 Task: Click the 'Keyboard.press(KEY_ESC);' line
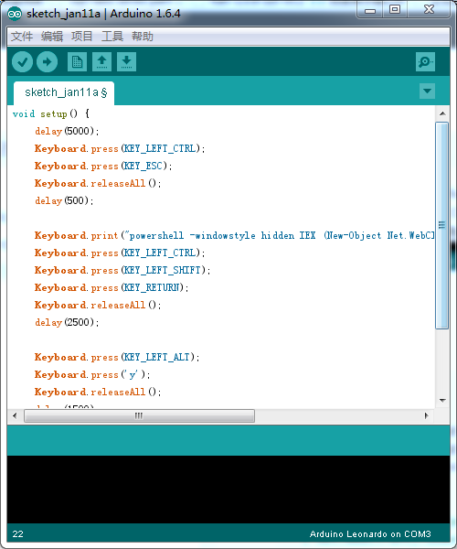[x=103, y=166]
